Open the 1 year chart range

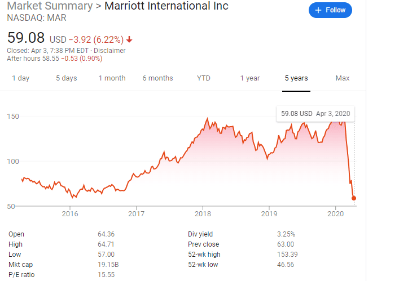pyautogui.click(x=250, y=78)
